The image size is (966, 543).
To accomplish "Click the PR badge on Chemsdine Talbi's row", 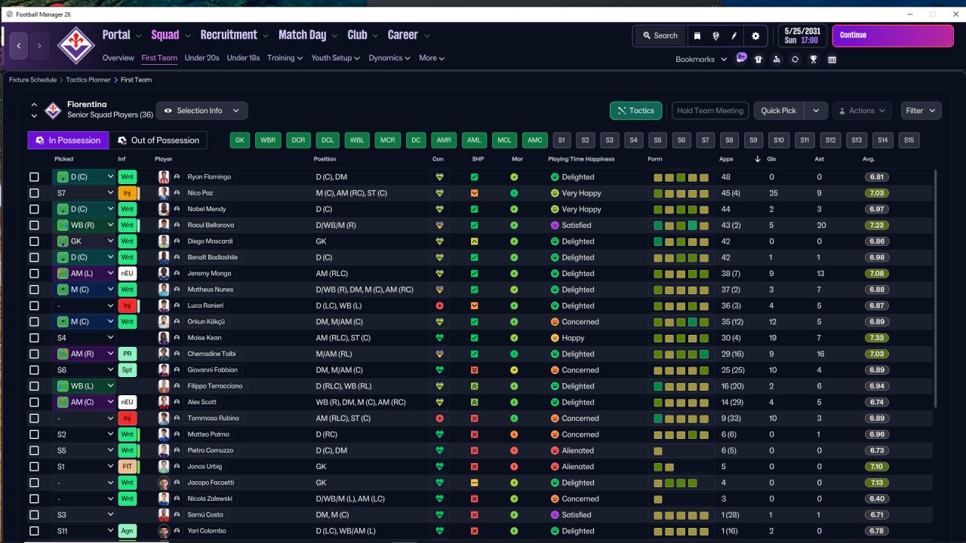I will click(128, 354).
